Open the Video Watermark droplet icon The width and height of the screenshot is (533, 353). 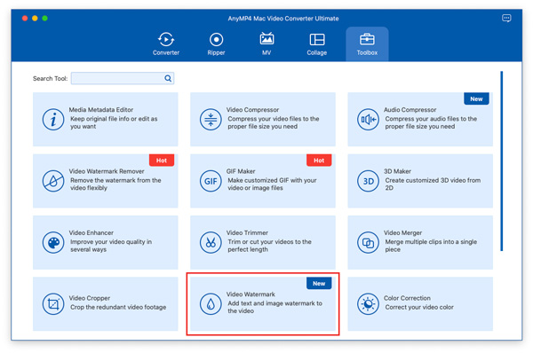[x=211, y=304]
